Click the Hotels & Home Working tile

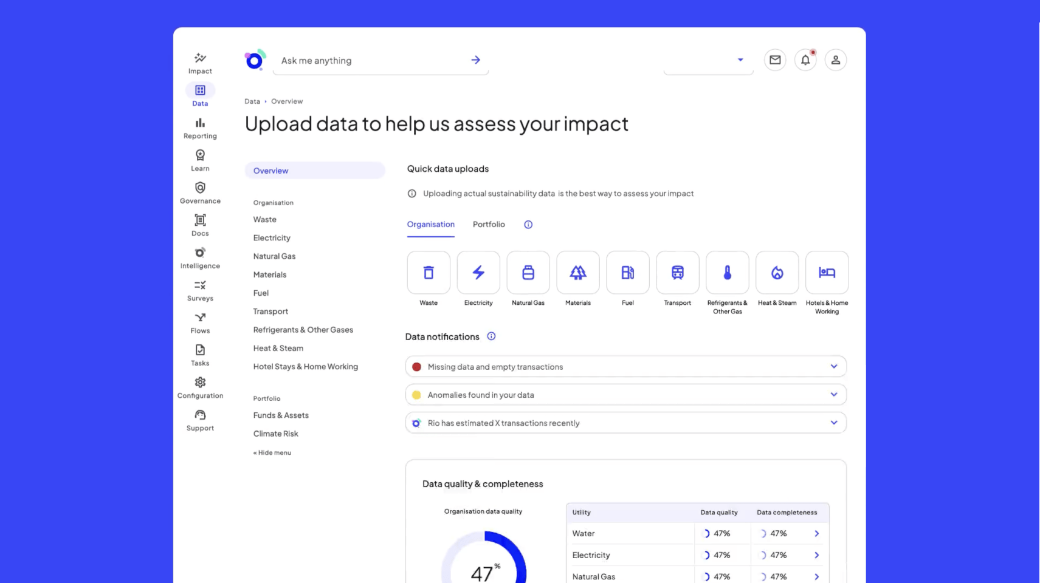[x=827, y=273]
